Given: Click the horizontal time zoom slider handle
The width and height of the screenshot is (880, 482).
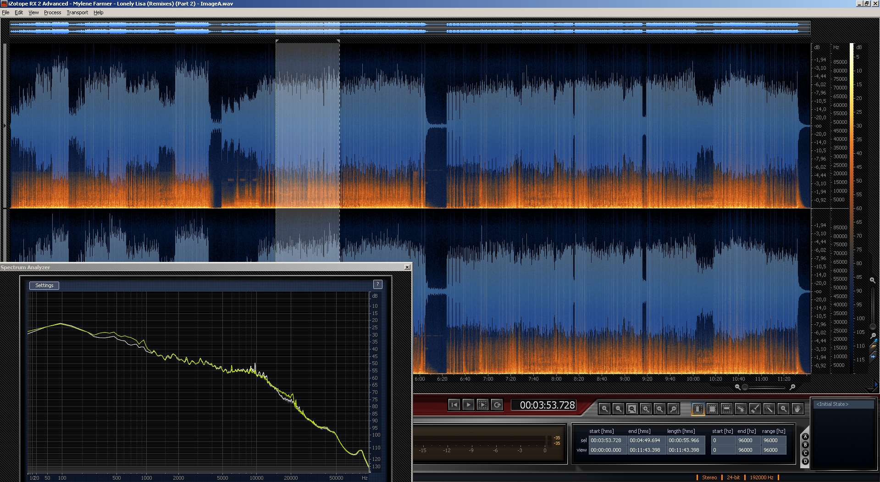Looking at the screenshot, I should (745, 388).
